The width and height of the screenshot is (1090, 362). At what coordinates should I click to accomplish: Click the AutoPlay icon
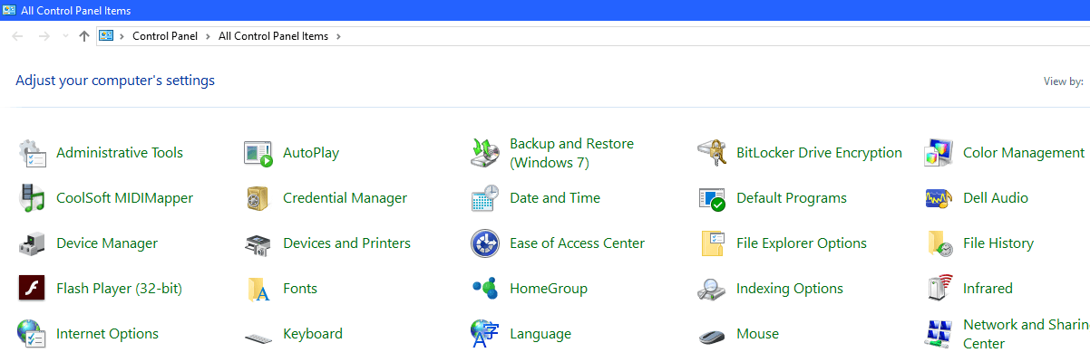pos(258,153)
